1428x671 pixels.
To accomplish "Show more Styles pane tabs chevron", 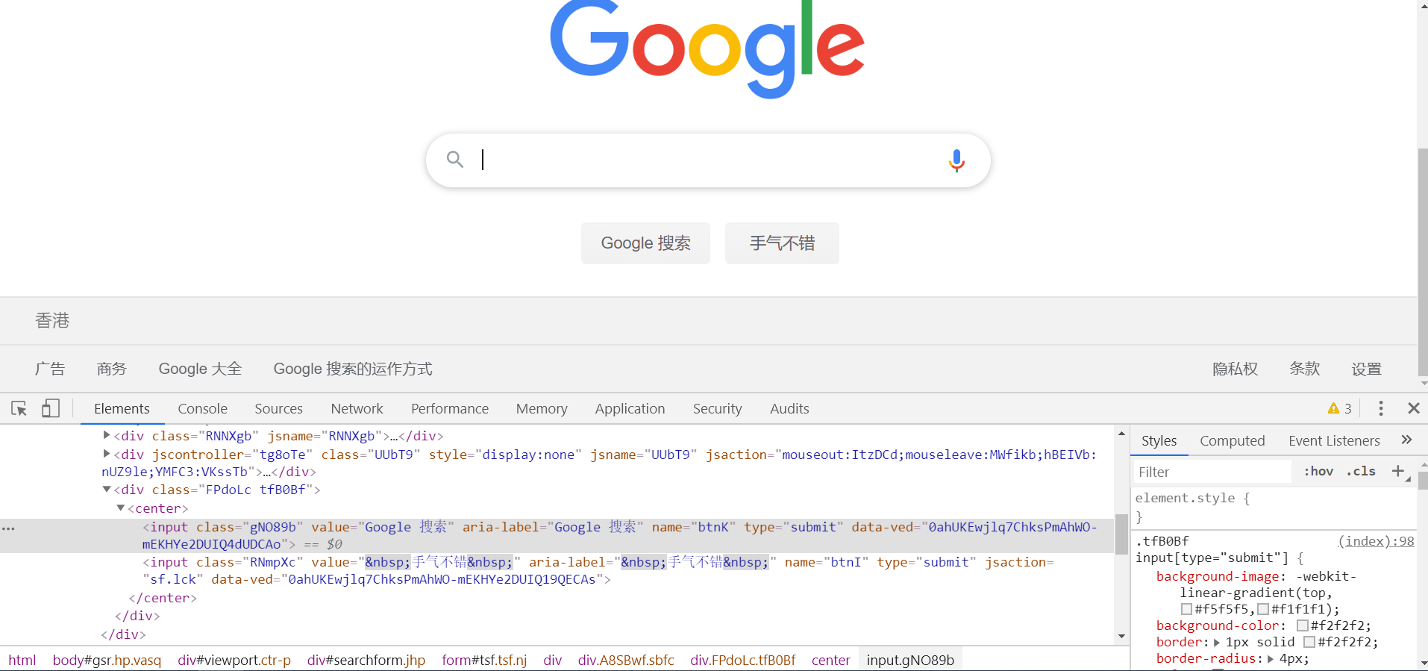I will click(1406, 440).
